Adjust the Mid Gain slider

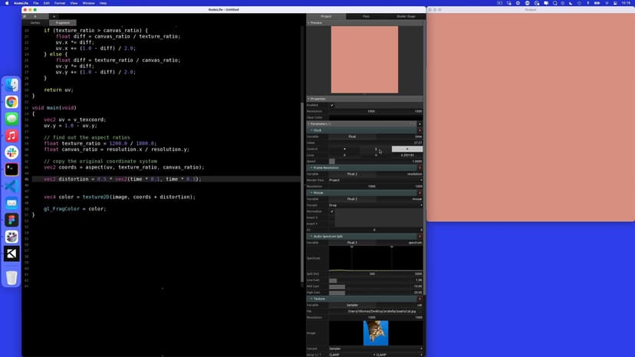tap(376, 287)
